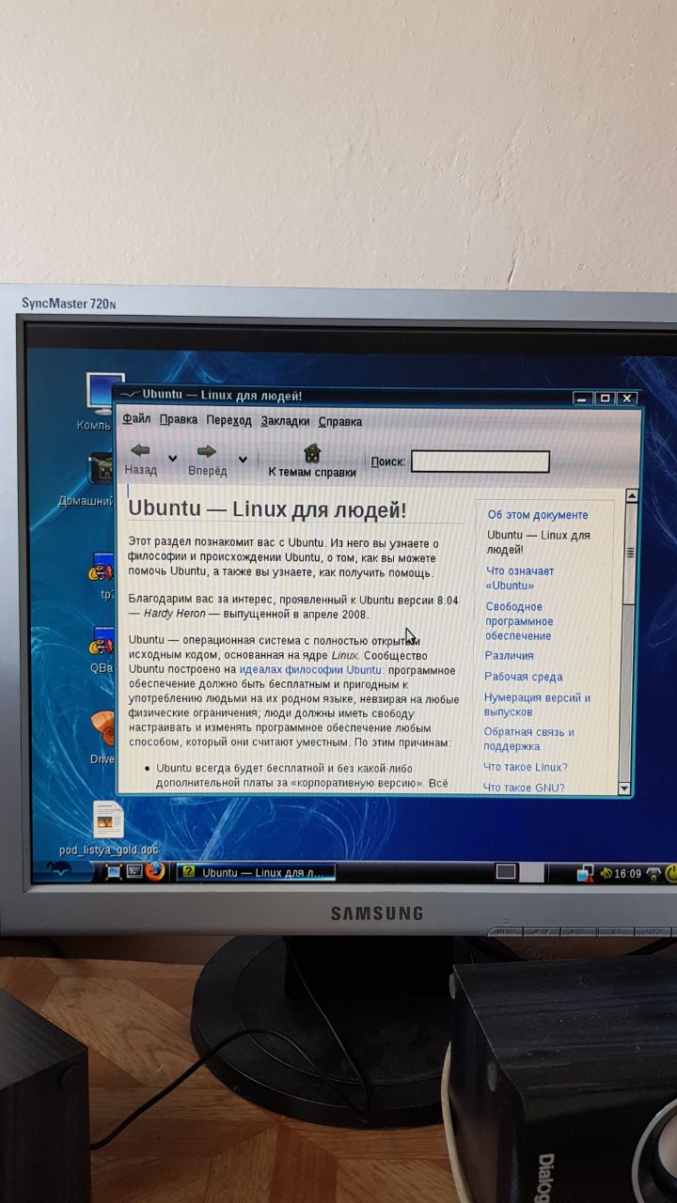Click the show desktop panel icon
Image resolution: width=677 pixels, height=1203 pixels.
[115, 872]
